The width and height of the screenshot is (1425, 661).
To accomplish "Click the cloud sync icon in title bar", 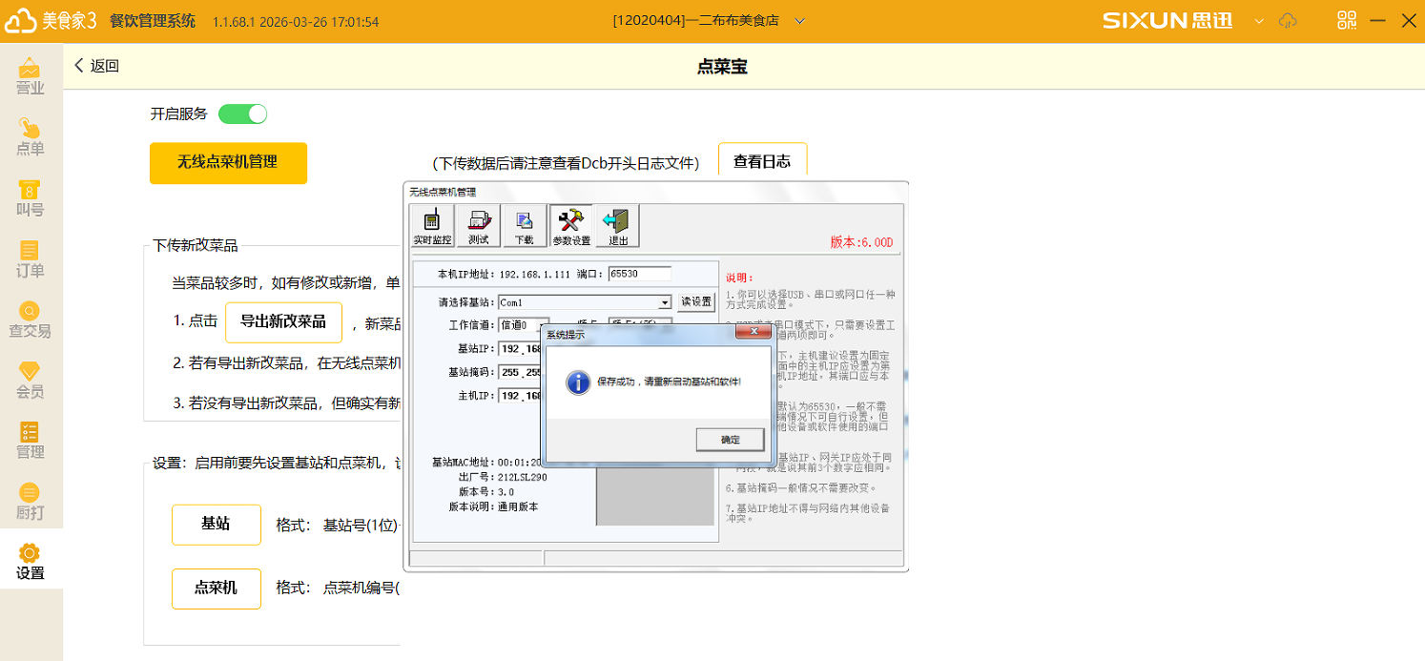I will click(1289, 21).
